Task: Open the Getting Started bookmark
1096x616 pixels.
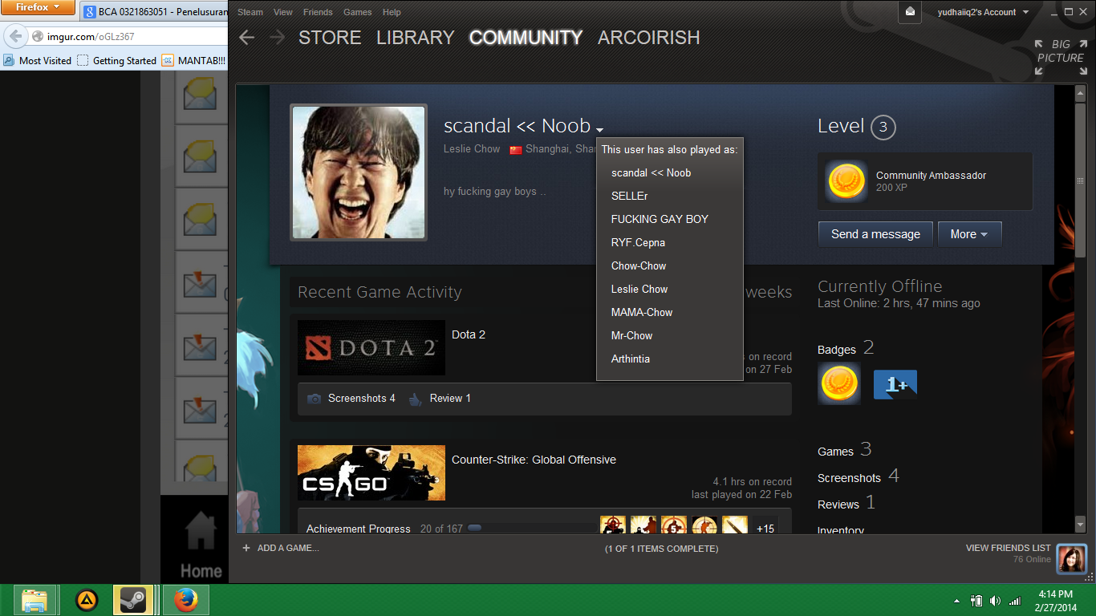Action: (117, 60)
